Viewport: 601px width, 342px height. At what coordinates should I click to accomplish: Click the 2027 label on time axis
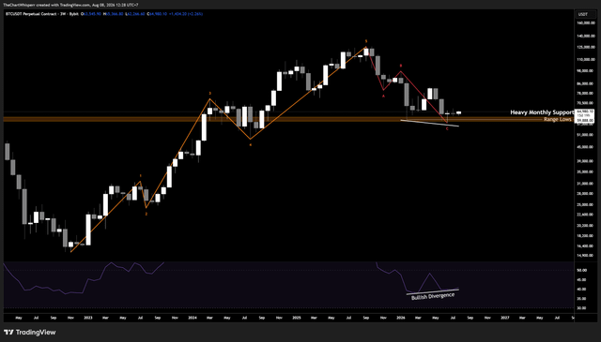[505, 318]
